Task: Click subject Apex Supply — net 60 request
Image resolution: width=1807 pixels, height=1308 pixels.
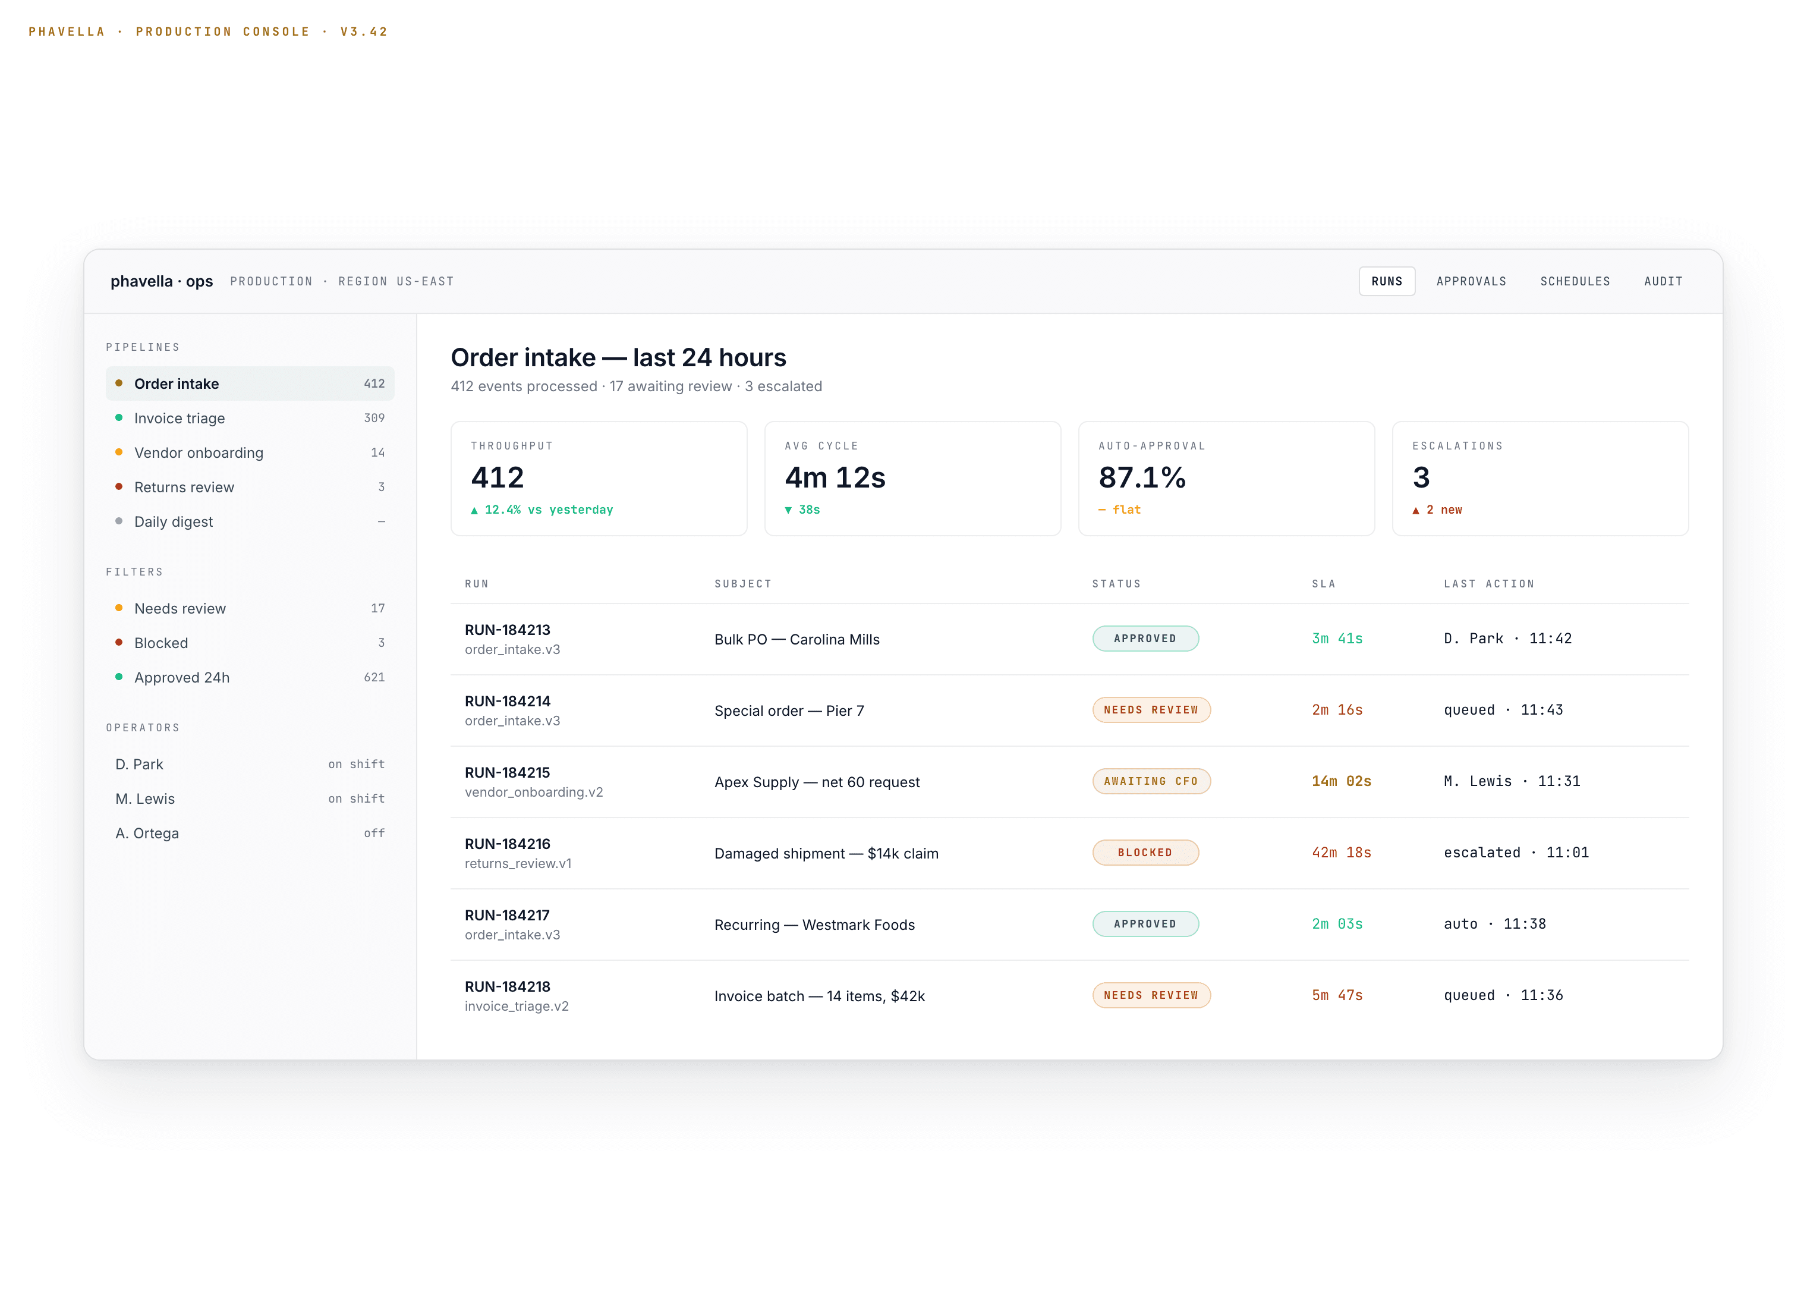Action: (817, 782)
